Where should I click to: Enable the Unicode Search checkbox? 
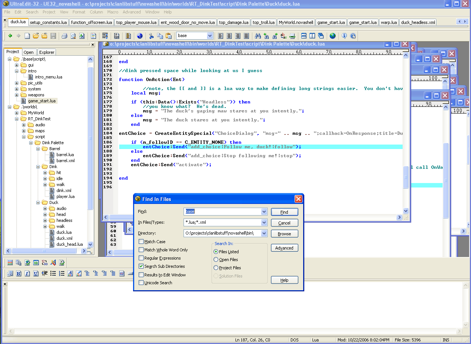coord(141,283)
